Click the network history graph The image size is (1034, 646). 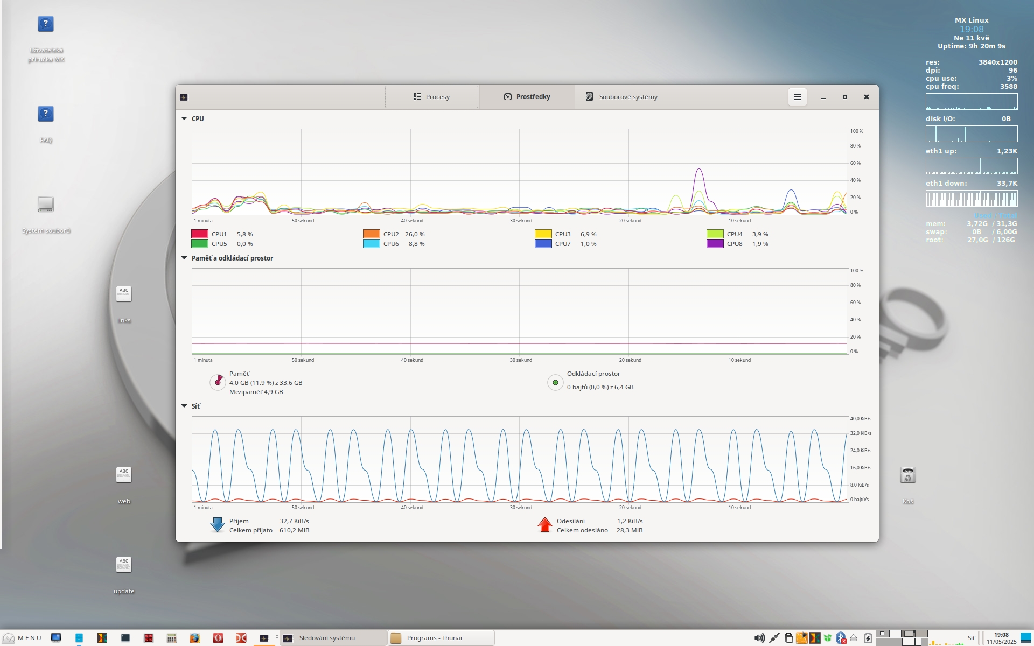tap(519, 459)
